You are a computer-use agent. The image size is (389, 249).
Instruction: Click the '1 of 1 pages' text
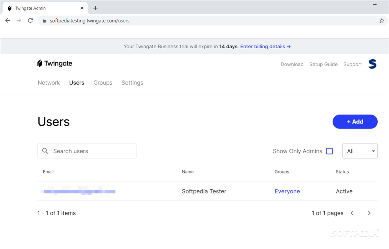tap(328, 213)
